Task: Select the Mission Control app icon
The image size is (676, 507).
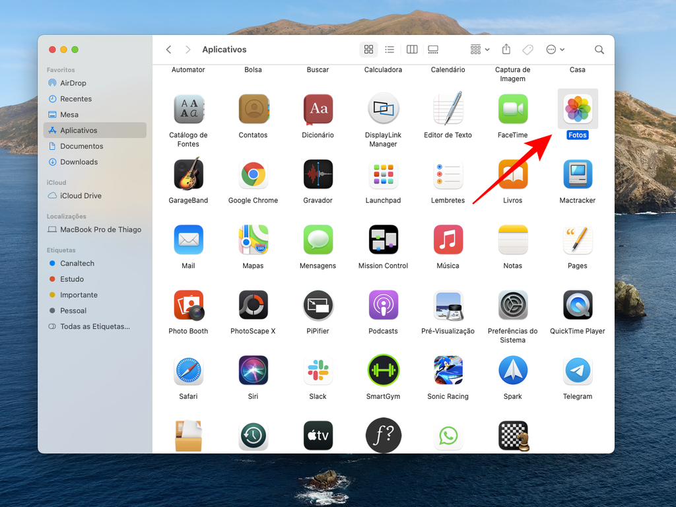Action: (384, 240)
